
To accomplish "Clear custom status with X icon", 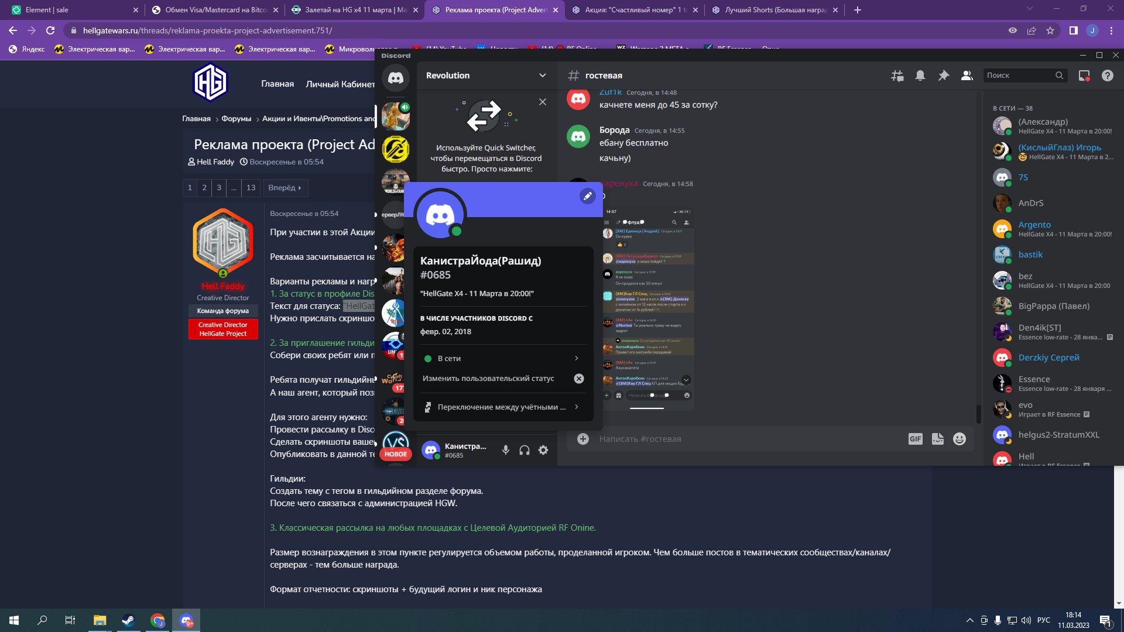I will 579,379.
